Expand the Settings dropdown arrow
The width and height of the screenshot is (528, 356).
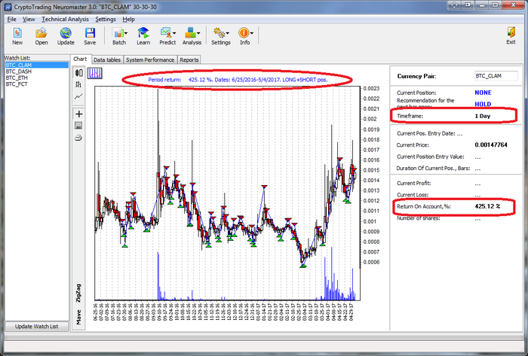pos(228,33)
